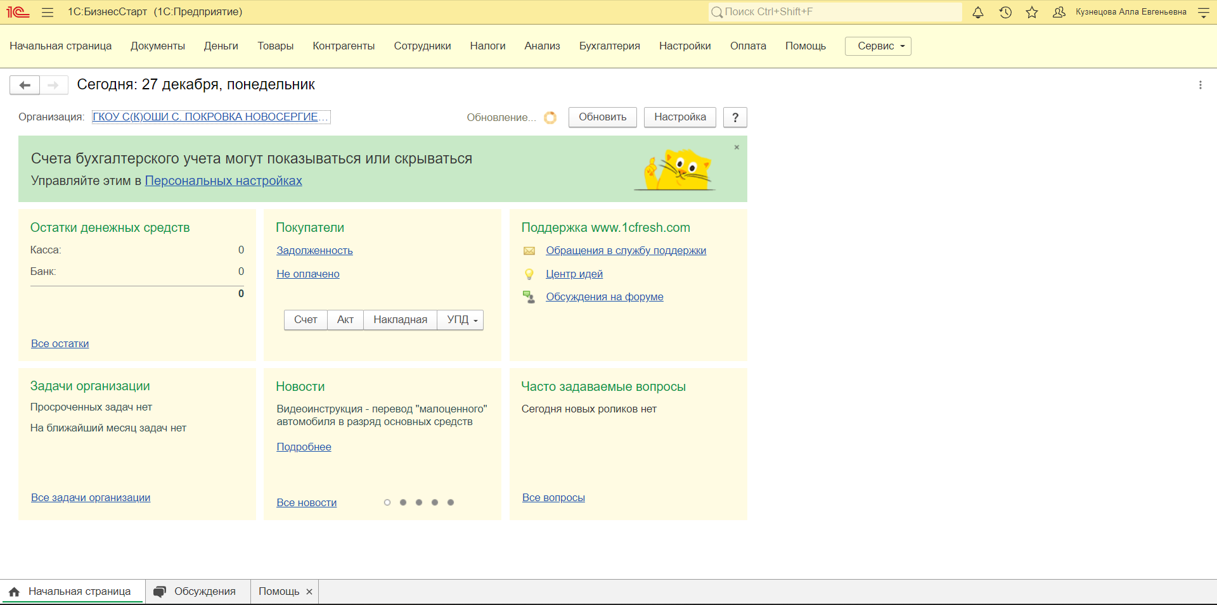Switch to the Обсуждения bottom tab
The width and height of the screenshot is (1217, 605).
click(198, 592)
